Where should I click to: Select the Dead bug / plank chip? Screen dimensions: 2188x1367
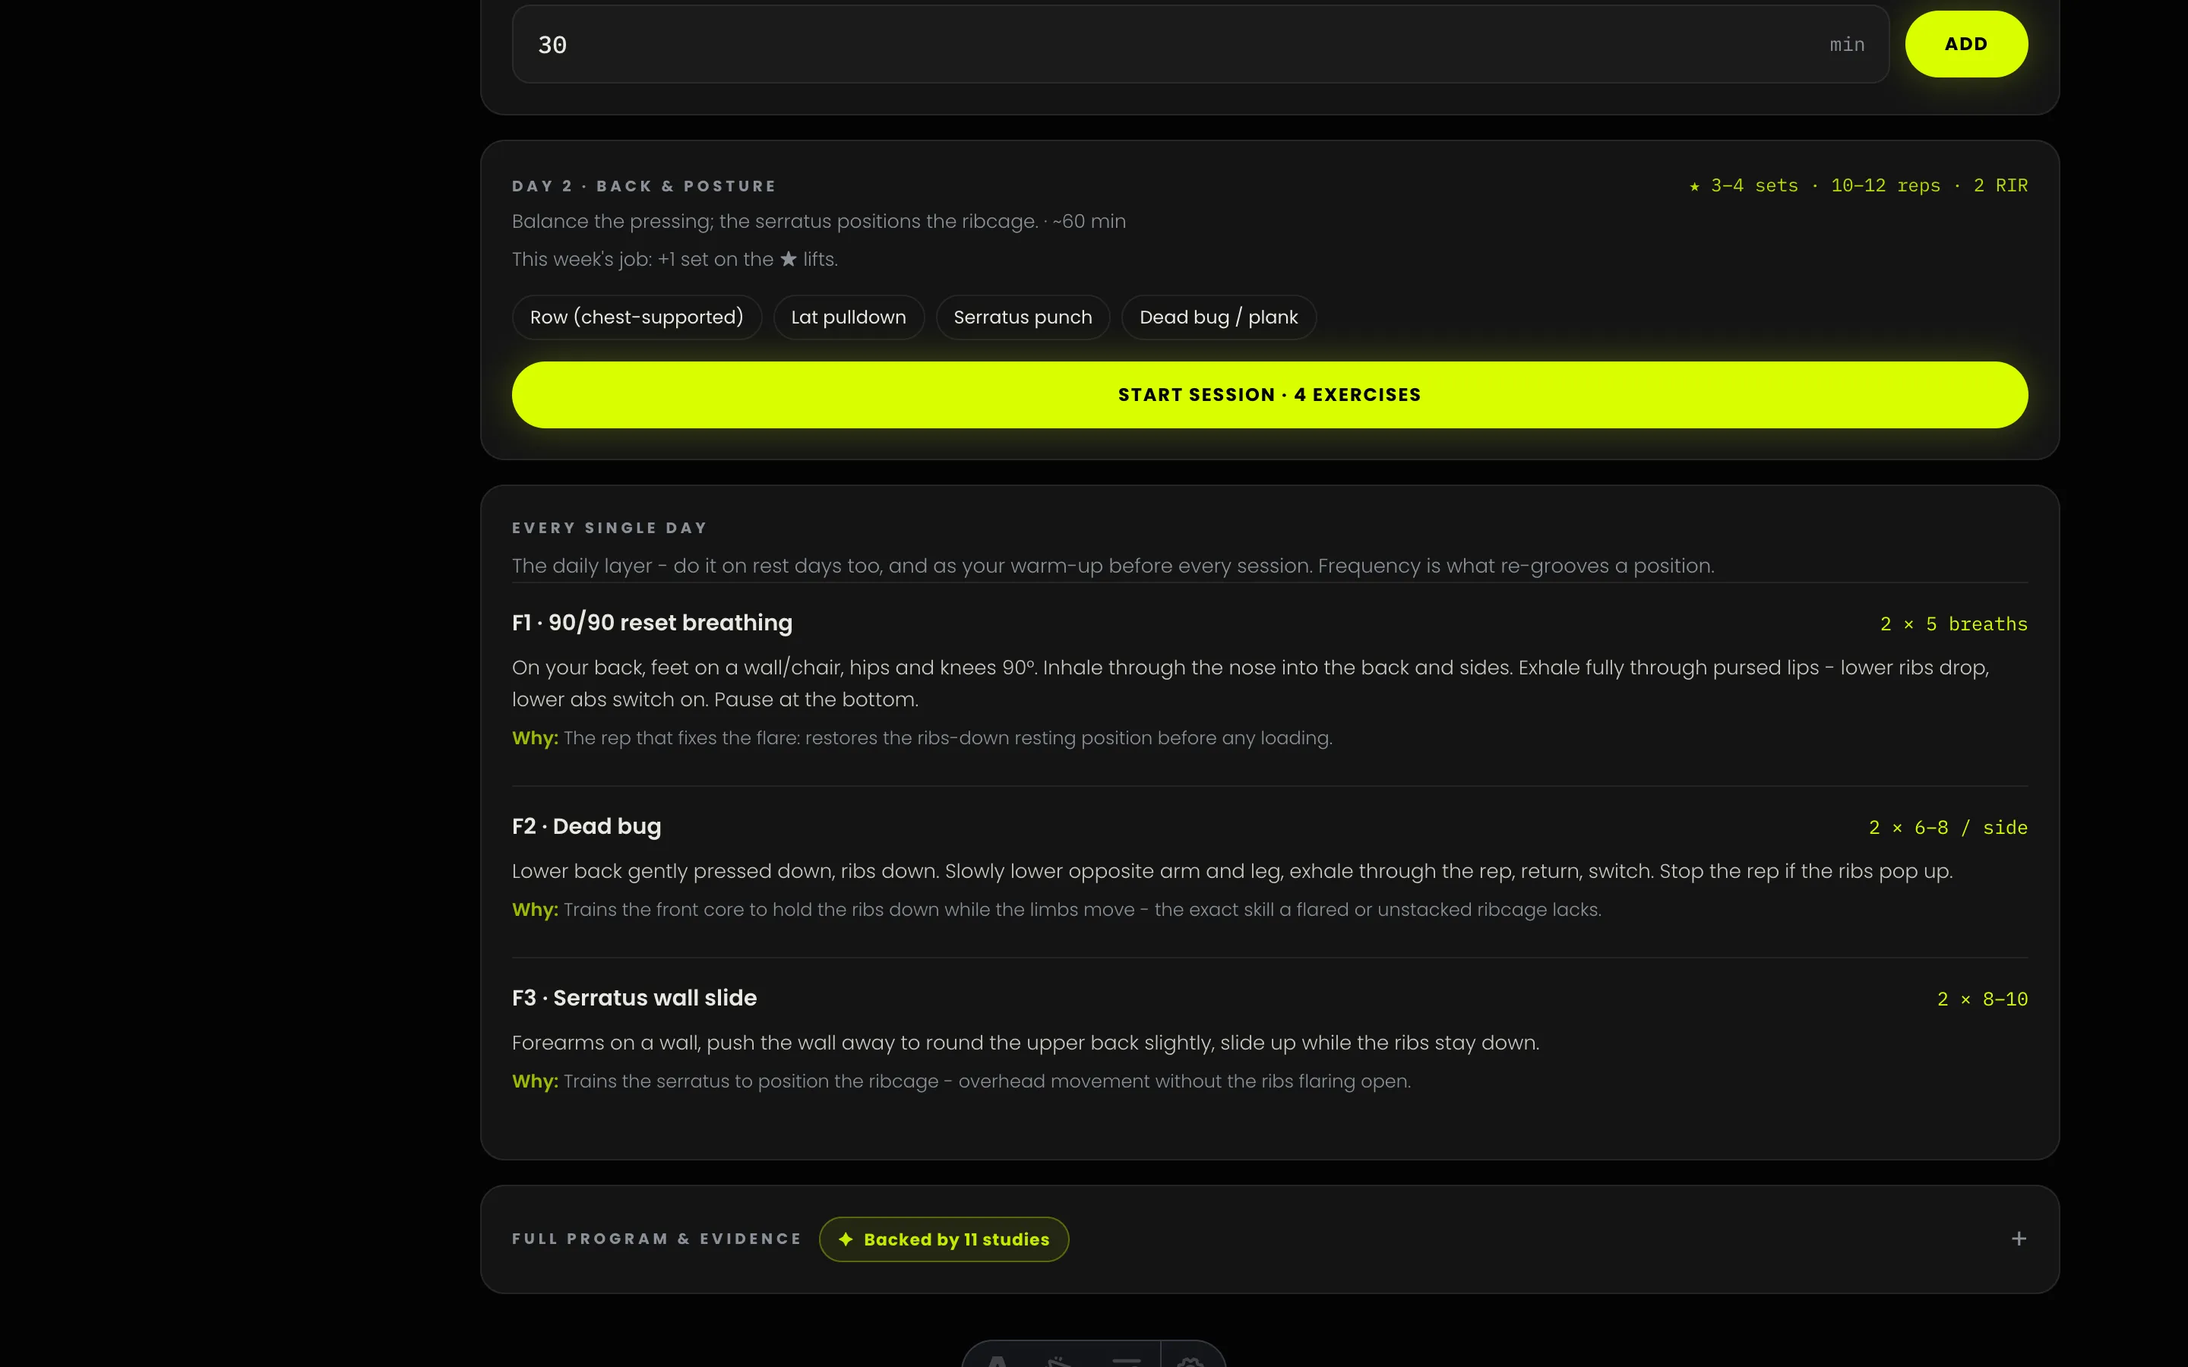1218,317
